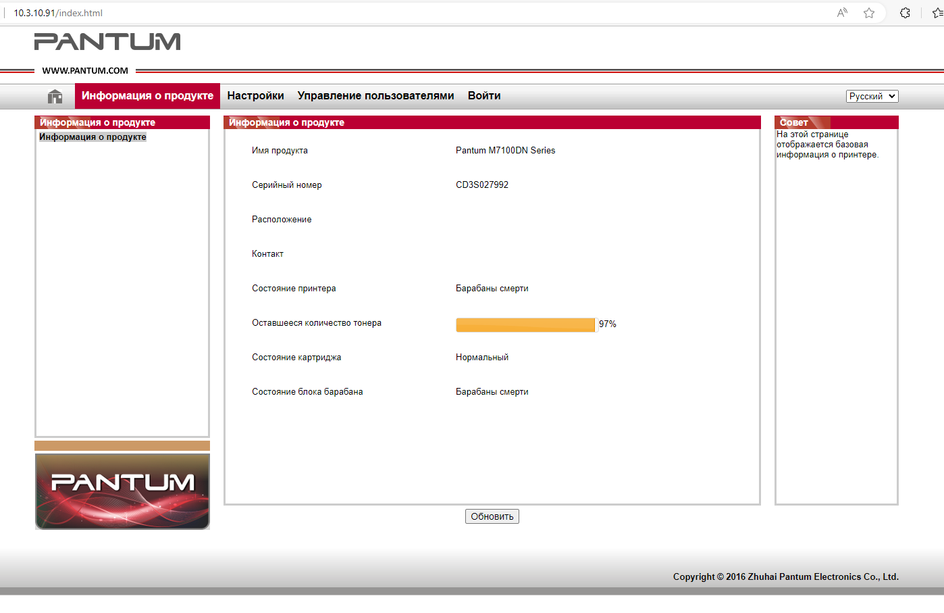The height and width of the screenshot is (613, 944).
Task: Click the Обновить refresh button
Action: (x=492, y=516)
